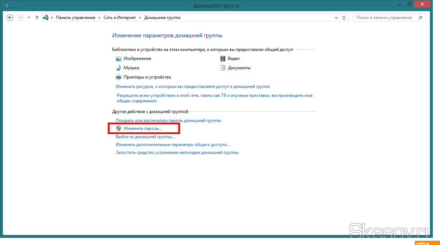Refresh the Домашняя группа page
This screenshot has width=440, height=245.
344,18
